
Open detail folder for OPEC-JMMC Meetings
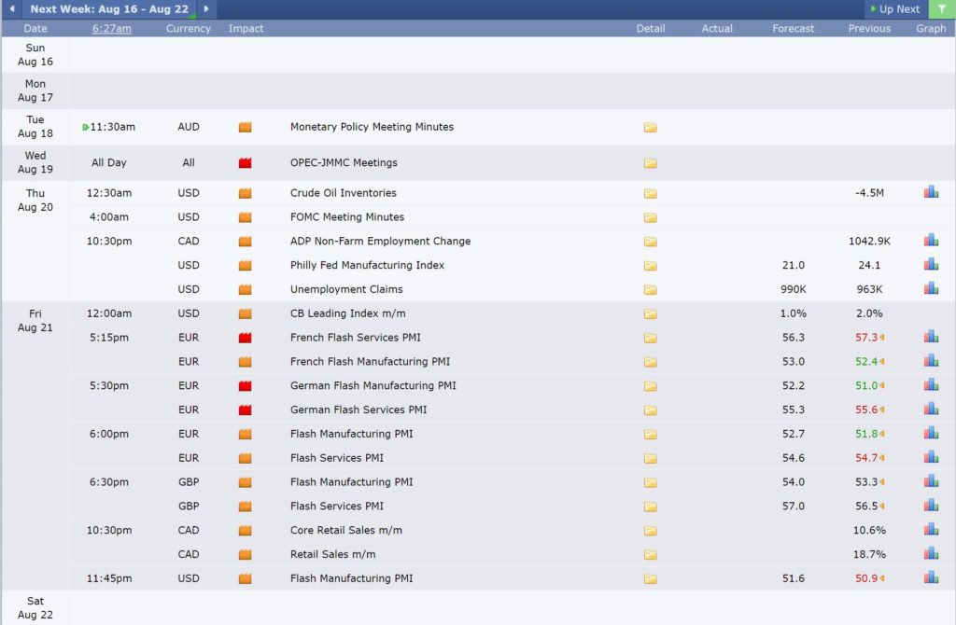pyautogui.click(x=651, y=163)
